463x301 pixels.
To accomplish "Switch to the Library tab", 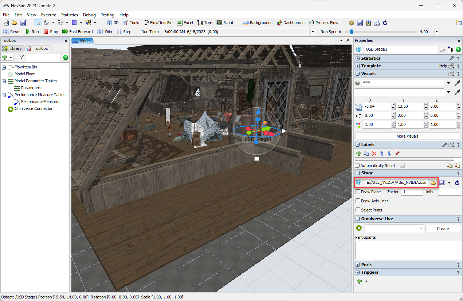I will [12, 48].
